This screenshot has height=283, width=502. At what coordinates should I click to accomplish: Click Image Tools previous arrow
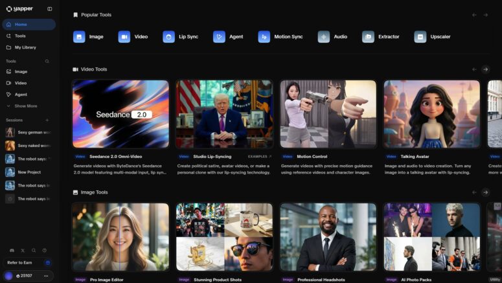(x=474, y=192)
